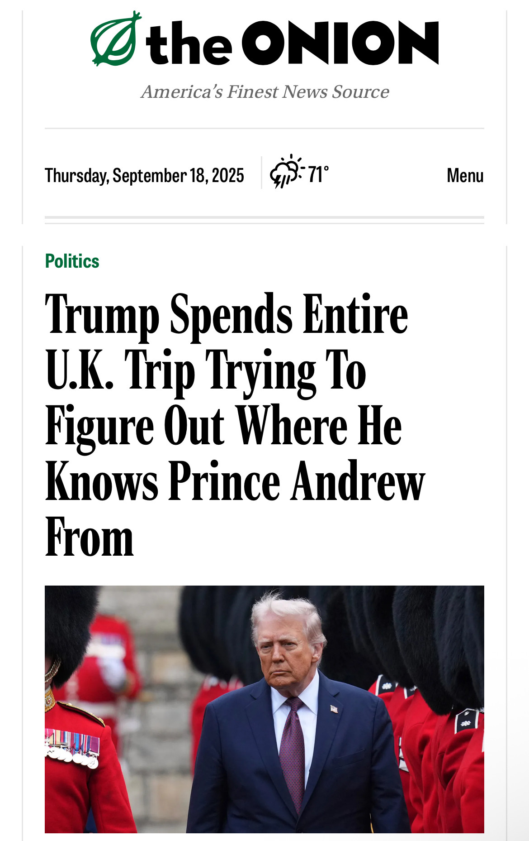Click the date Thursday, September 18, 2025
The width and height of the screenshot is (529, 841).
(144, 175)
